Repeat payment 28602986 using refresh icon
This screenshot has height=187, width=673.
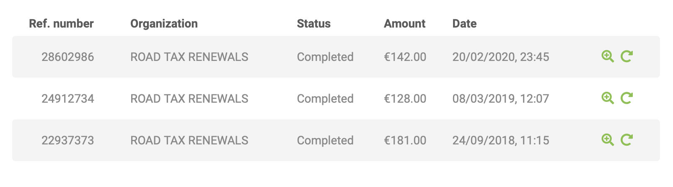626,56
